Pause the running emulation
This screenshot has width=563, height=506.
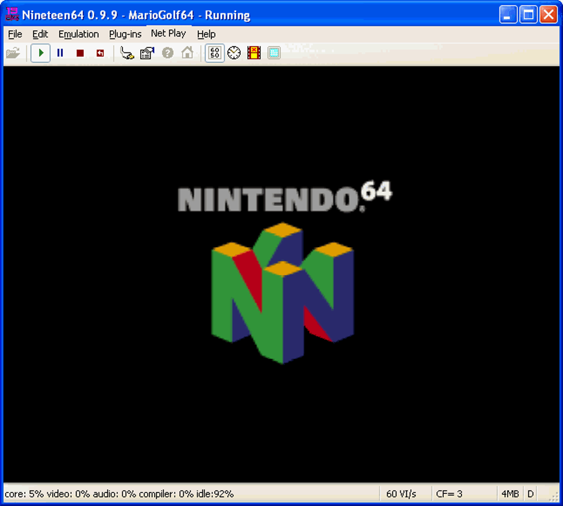tap(60, 53)
